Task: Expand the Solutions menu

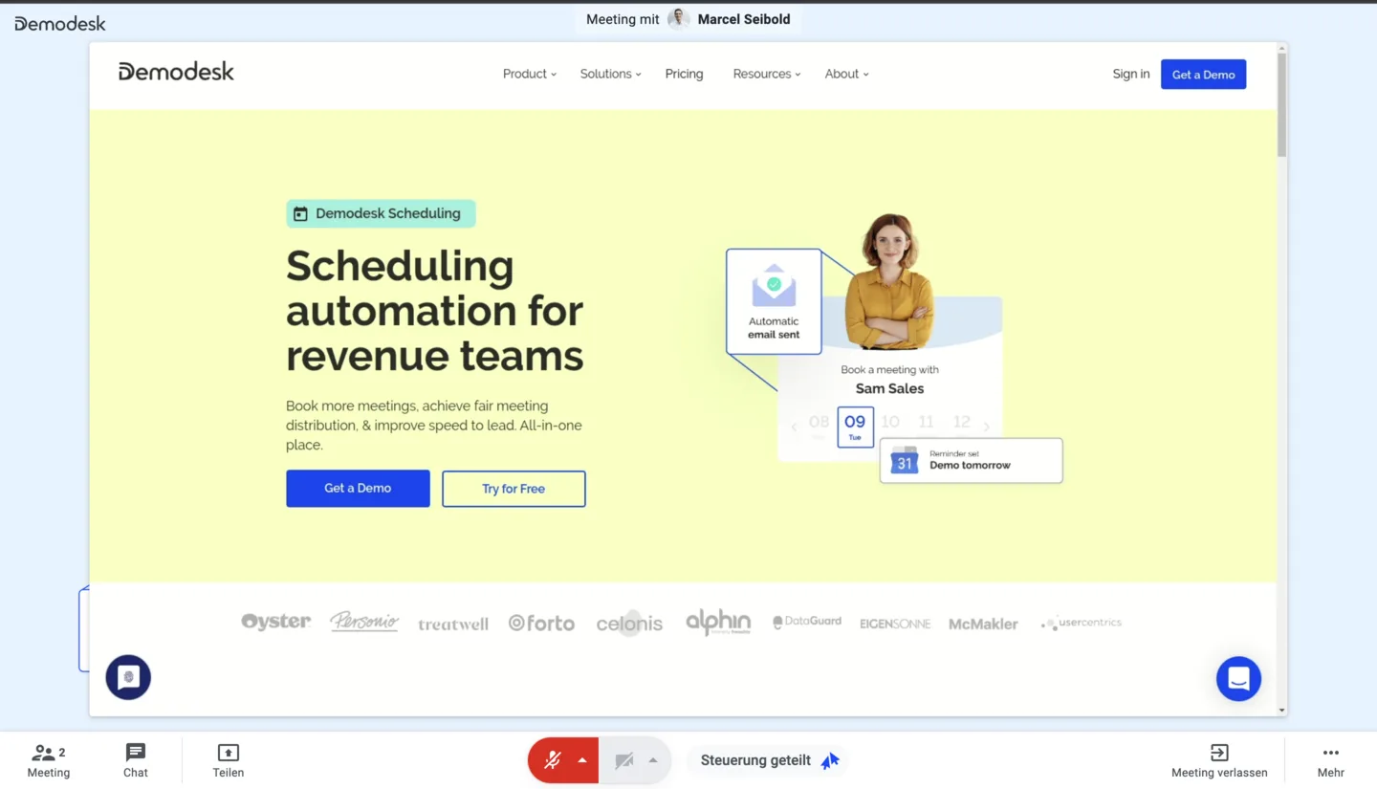Action: click(x=610, y=74)
